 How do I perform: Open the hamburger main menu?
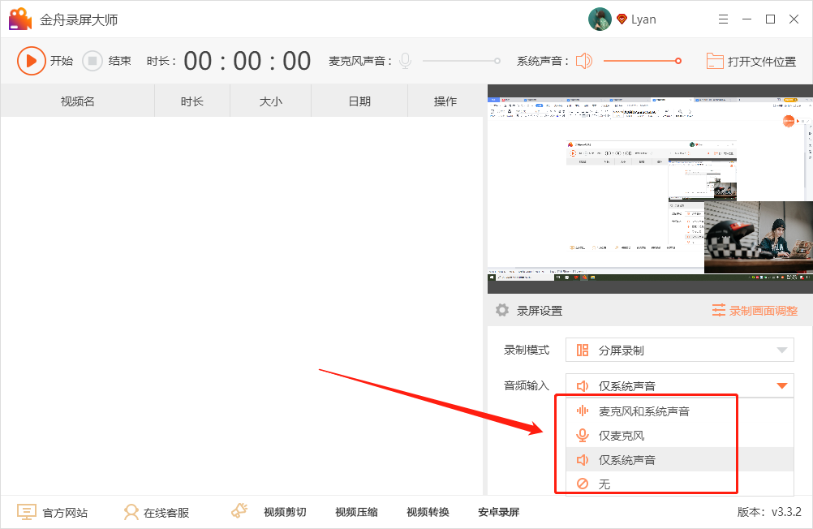click(723, 19)
